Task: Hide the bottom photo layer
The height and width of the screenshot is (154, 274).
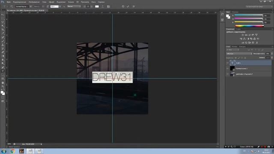Action: 227,74
